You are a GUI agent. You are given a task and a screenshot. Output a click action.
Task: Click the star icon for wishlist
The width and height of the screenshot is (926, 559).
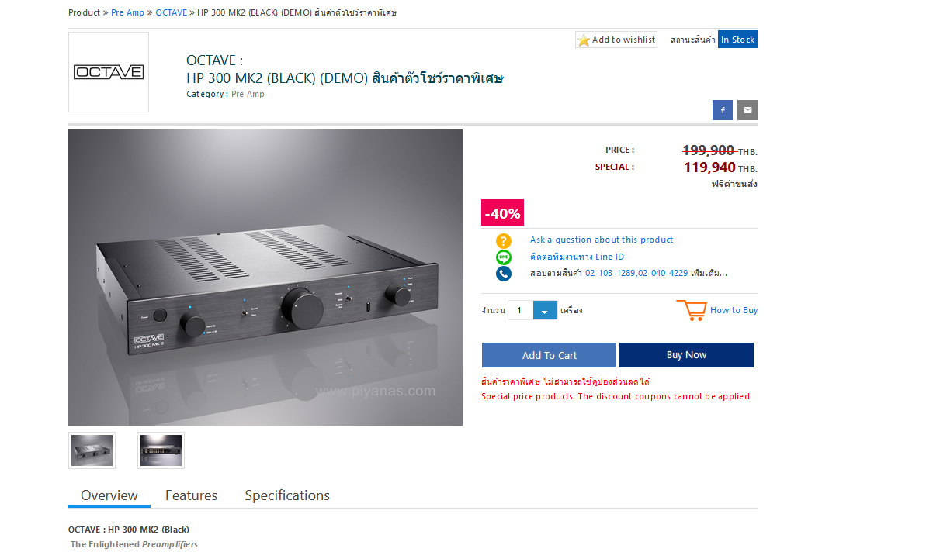pyautogui.click(x=584, y=40)
